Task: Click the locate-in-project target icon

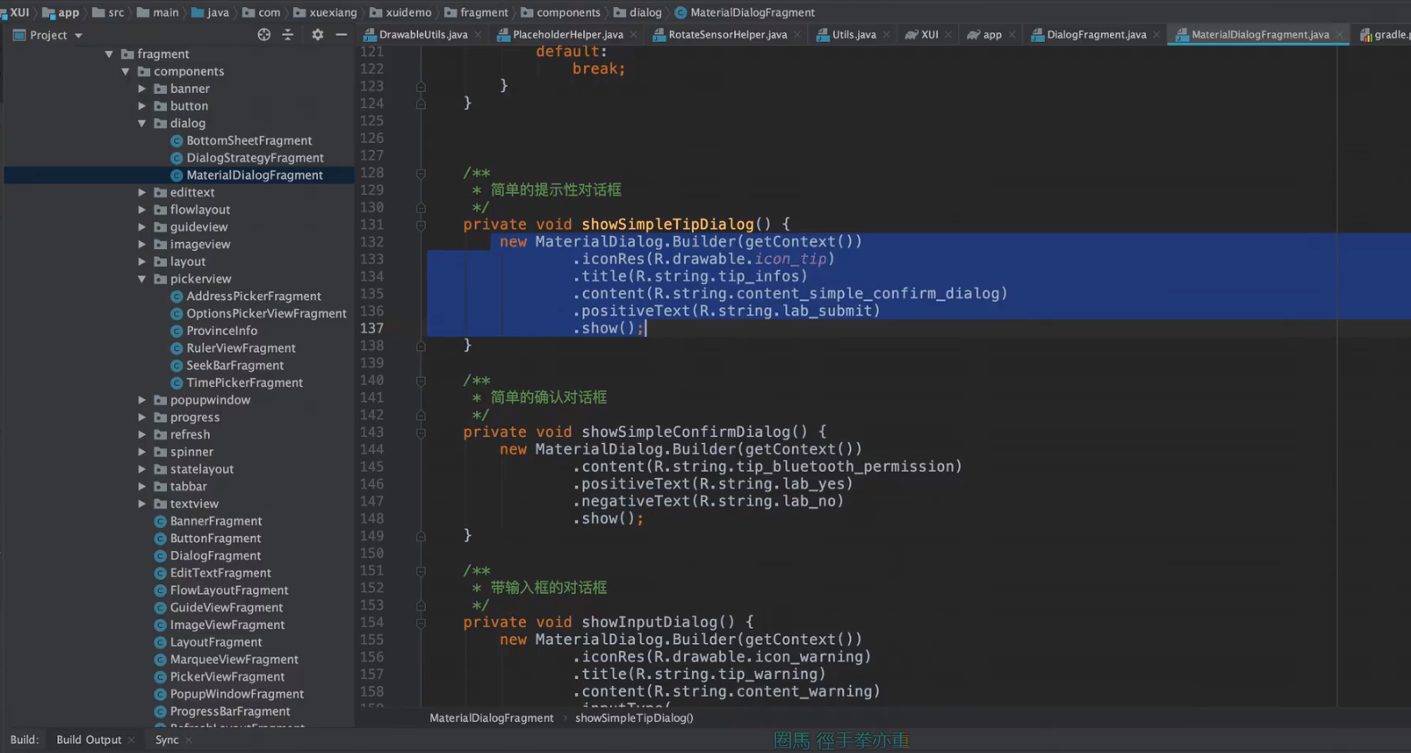Action: (263, 35)
